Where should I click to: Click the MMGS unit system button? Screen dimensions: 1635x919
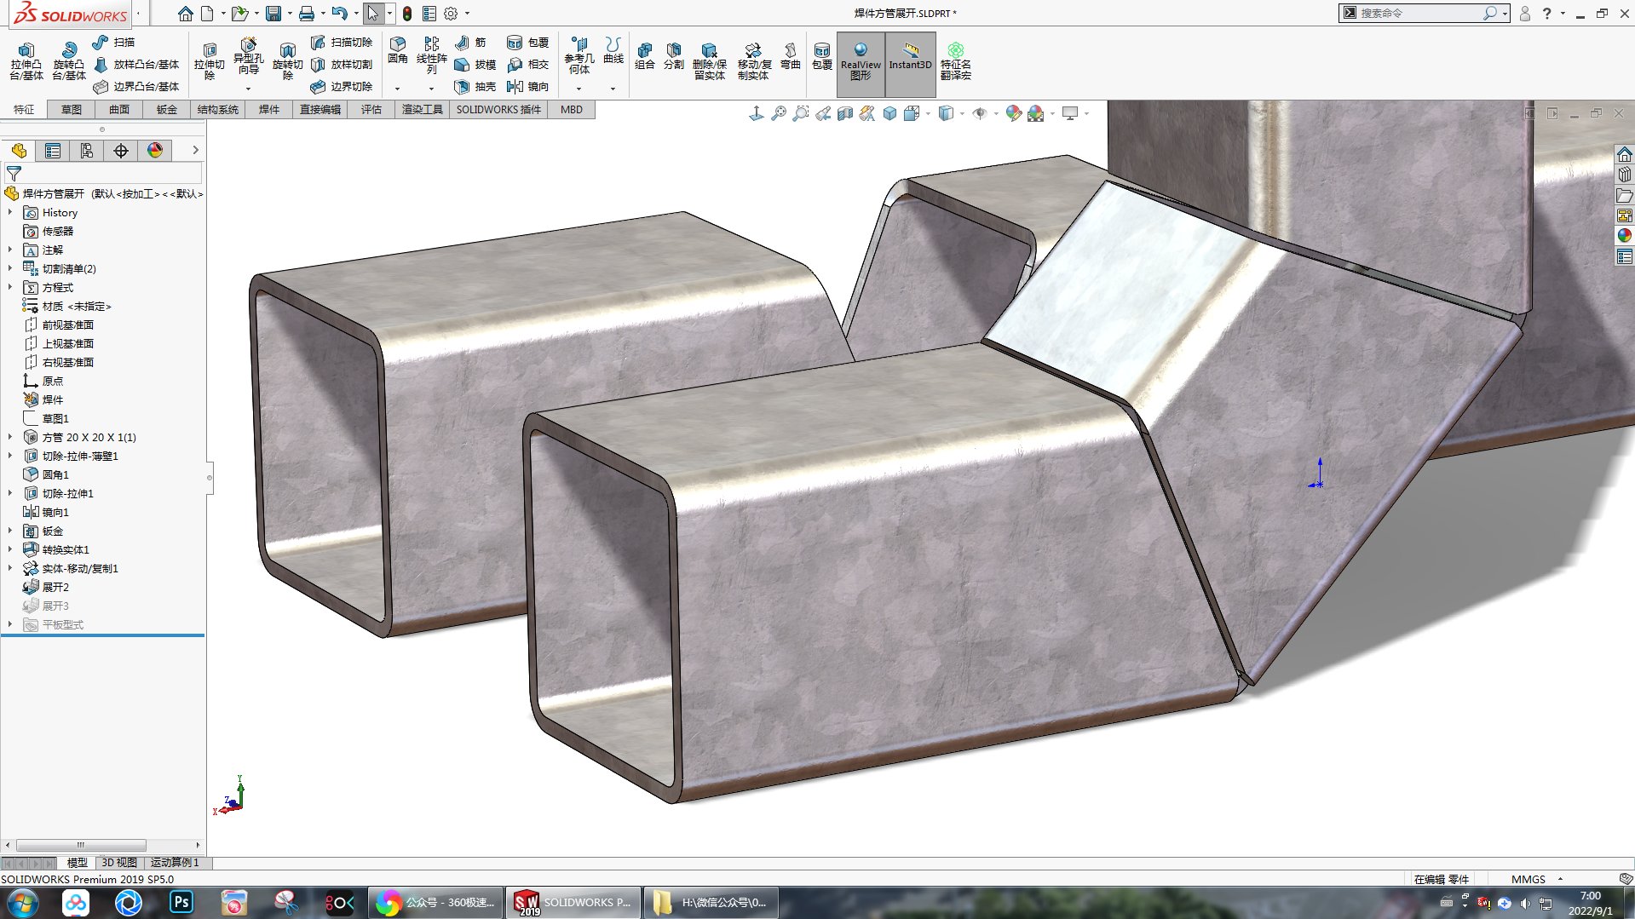tap(1528, 879)
